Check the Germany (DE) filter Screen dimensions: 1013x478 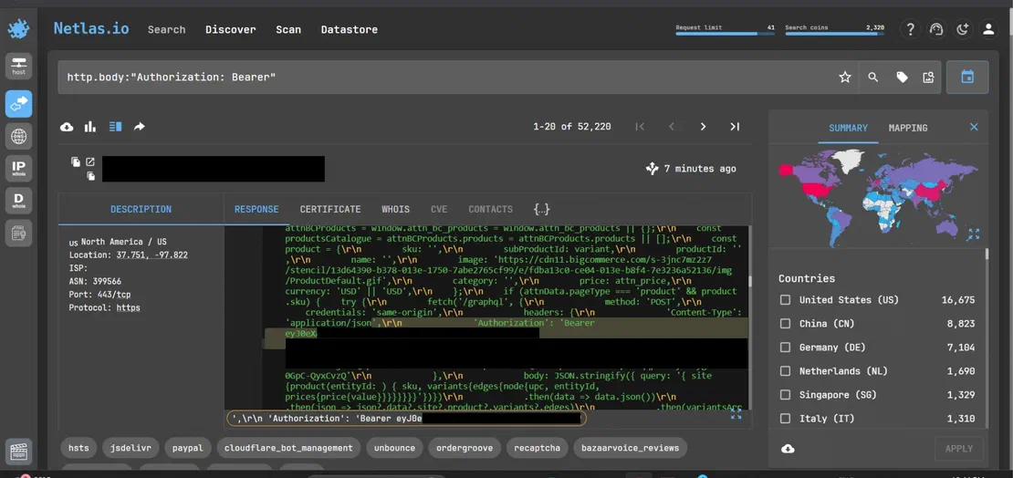(785, 348)
